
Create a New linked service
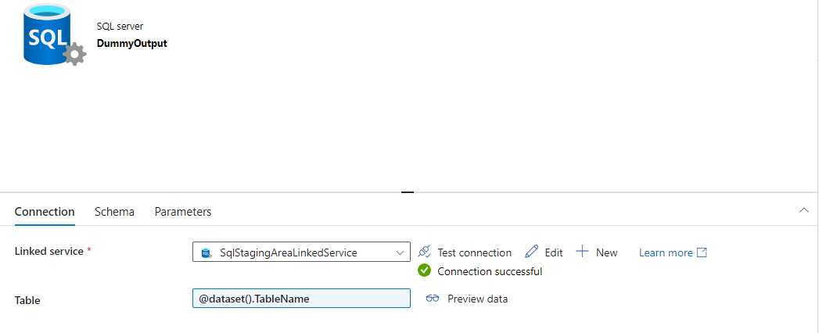click(597, 252)
